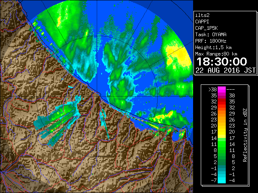Select the cyan legend swatch beside -7
Viewport: 258px width, 193px height.
pyautogui.click(x=222, y=180)
